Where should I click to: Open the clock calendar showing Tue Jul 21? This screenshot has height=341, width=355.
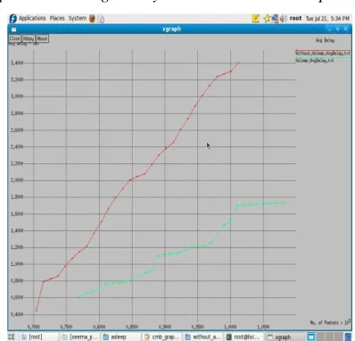(x=327, y=19)
